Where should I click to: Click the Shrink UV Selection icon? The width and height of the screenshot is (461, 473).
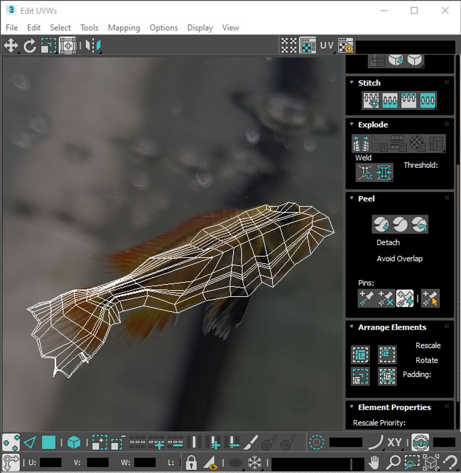[x=118, y=443]
